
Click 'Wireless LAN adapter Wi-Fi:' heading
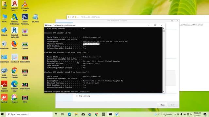click(x=57, y=33)
